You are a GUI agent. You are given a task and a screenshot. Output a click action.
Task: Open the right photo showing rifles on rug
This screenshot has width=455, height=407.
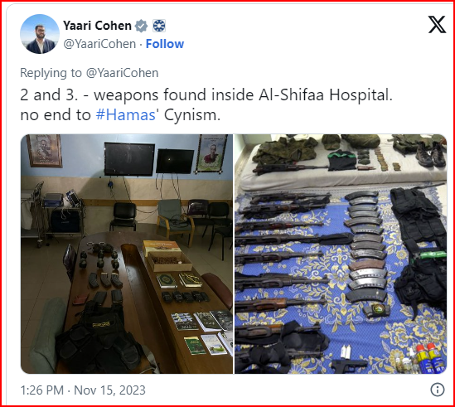pyautogui.click(x=341, y=254)
